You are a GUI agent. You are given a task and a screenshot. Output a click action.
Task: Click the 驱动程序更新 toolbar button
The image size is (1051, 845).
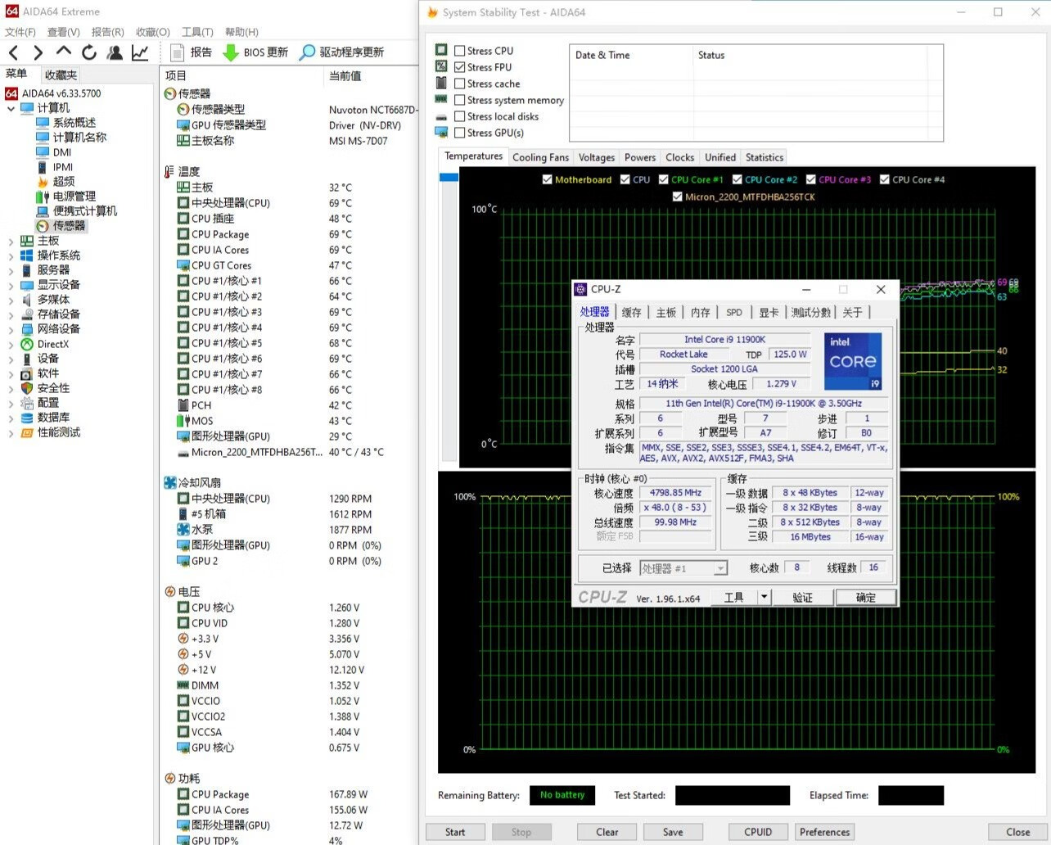coord(341,52)
